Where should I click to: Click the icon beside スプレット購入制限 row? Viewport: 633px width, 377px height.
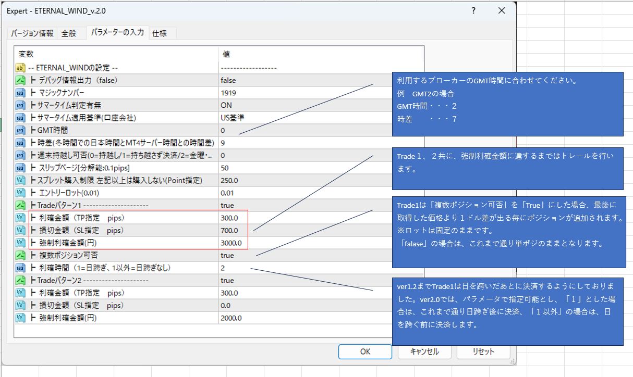[x=20, y=180]
